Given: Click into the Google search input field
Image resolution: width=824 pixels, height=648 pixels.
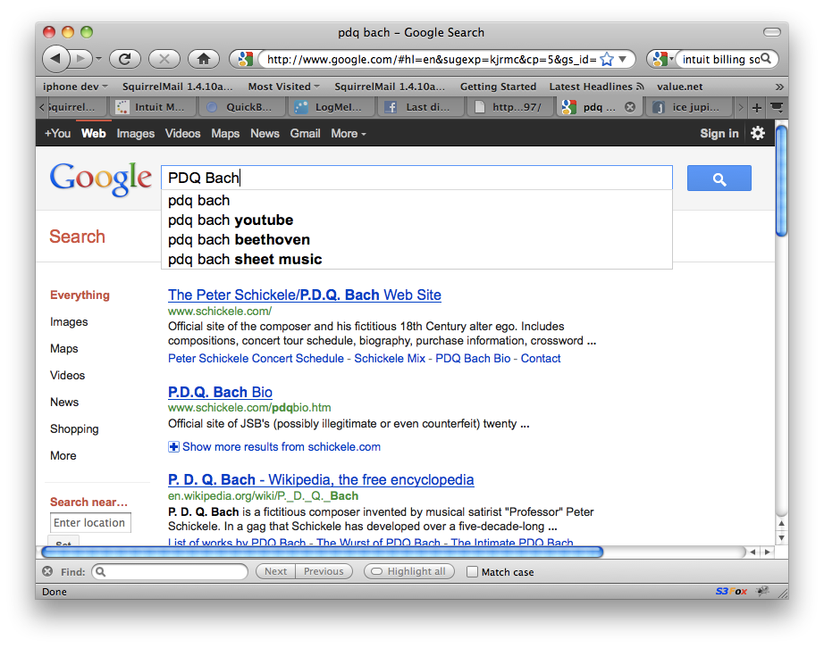Looking at the screenshot, I should coord(416,178).
